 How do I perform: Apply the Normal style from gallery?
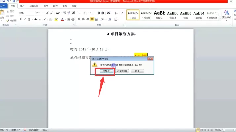tap(133, 15)
